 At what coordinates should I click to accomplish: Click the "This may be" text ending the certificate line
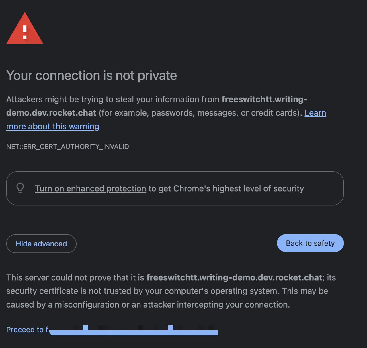(x=305, y=291)
